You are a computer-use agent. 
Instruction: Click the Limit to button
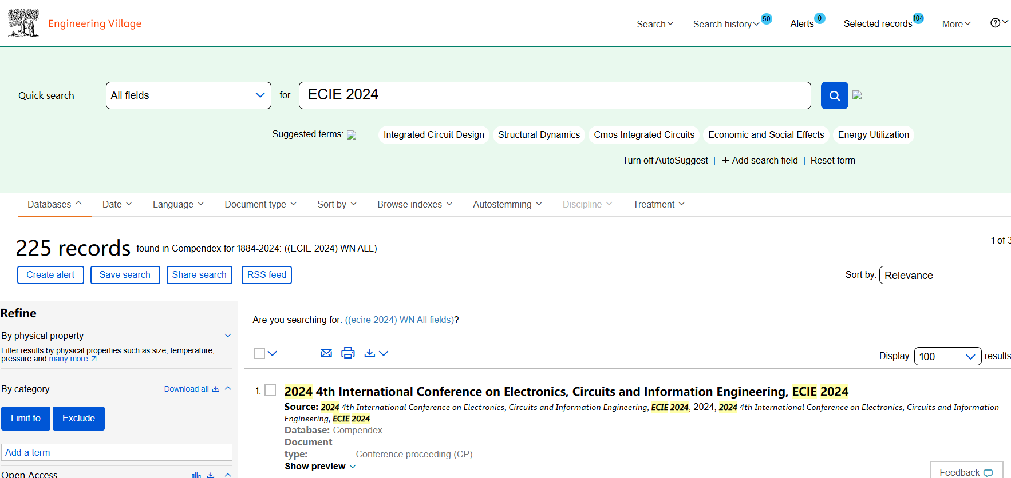pos(26,419)
